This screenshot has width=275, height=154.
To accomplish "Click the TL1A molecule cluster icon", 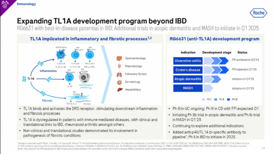I will tap(25, 78).
